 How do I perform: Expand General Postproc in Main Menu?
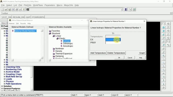(2, 89)
